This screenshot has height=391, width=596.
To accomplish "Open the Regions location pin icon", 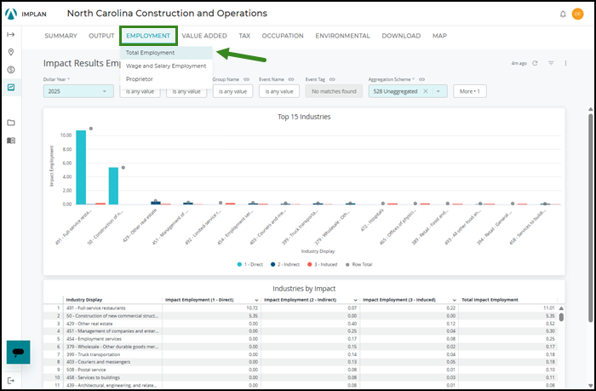I will (11, 52).
